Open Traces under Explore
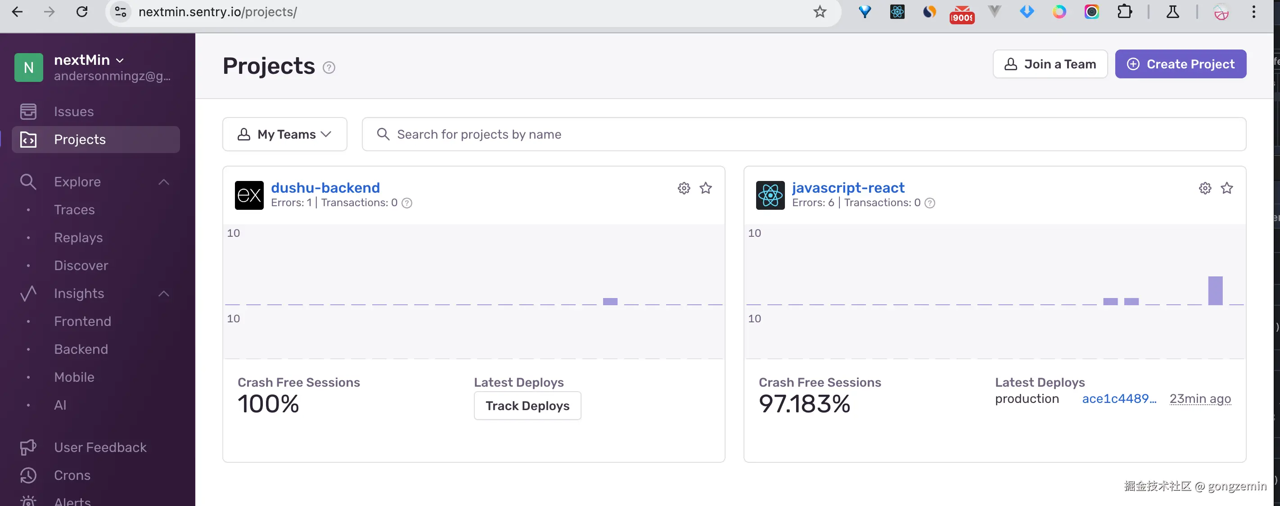The image size is (1280, 506). pos(74,210)
